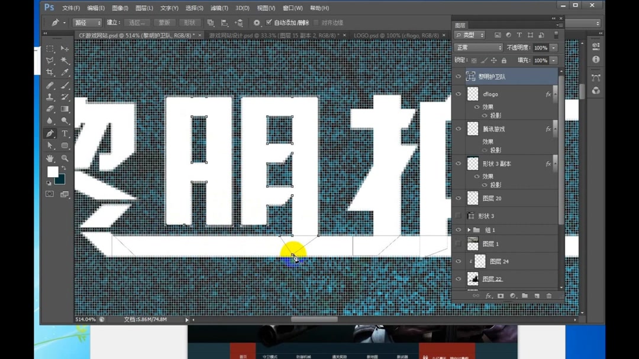The height and width of the screenshot is (359, 639).
Task: Click the foreground color swatch
Action: [x=53, y=170]
